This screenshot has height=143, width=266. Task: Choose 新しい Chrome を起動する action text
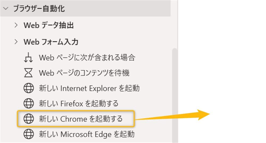pos(81,119)
